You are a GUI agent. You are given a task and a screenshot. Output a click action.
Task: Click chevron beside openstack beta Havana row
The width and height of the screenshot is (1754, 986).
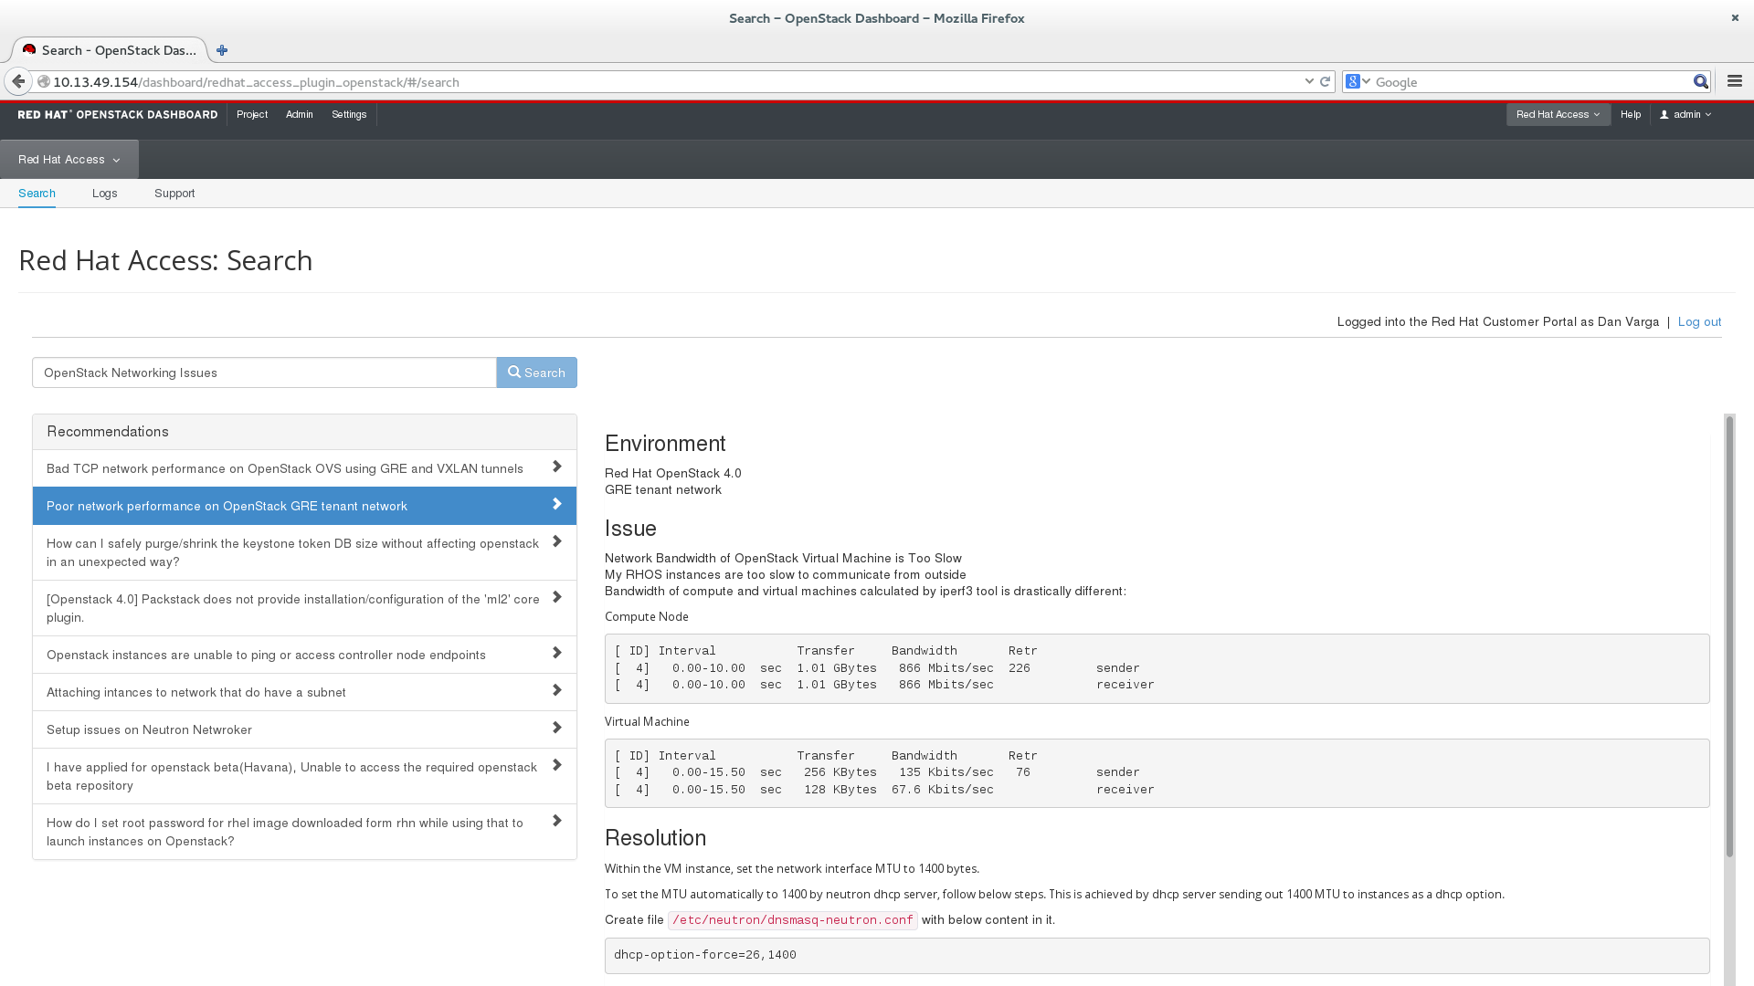click(x=556, y=765)
